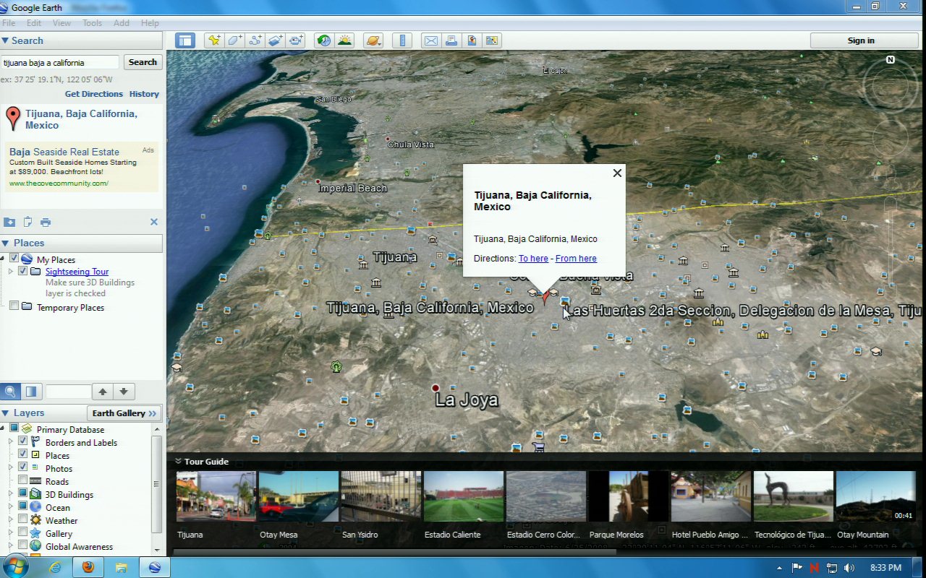Enable the Roads layer checkbox
926x578 pixels.
point(22,481)
